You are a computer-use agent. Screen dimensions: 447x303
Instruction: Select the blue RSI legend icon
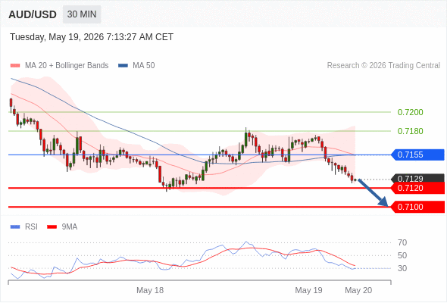click(15, 227)
